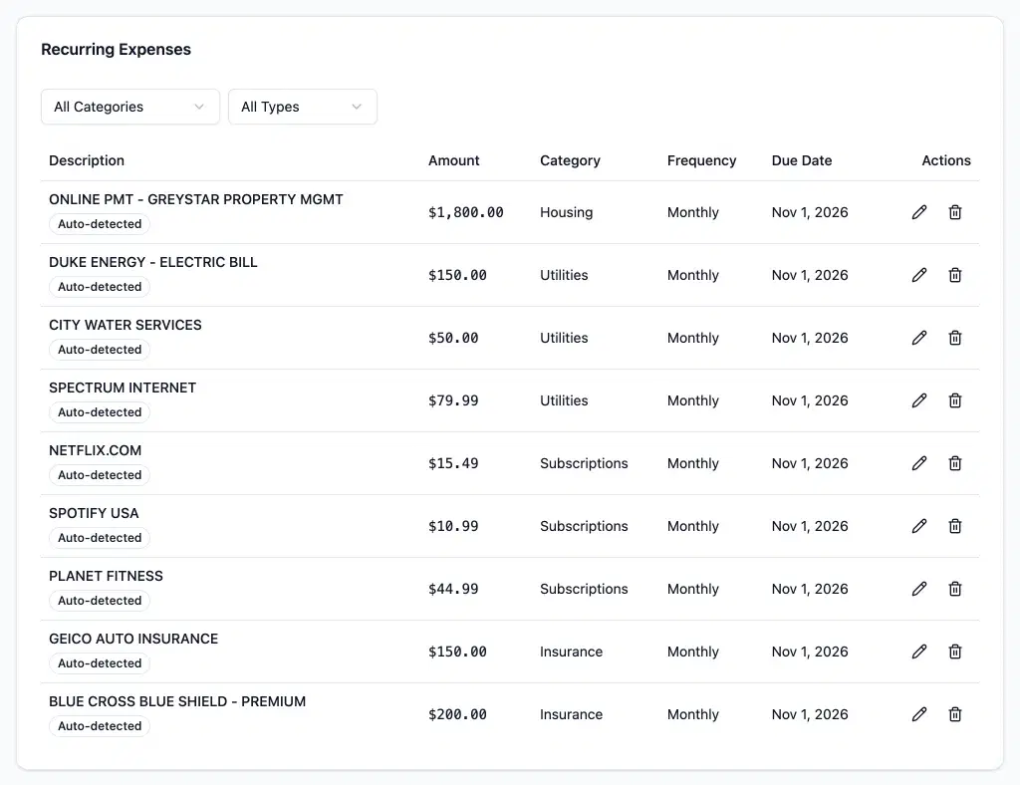
Task: Select DUKE ENERGY - ELECTRIC BILL description
Action: (x=152, y=262)
